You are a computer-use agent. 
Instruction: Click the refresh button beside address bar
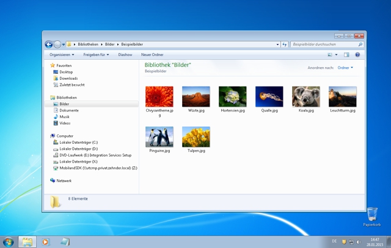285,44
